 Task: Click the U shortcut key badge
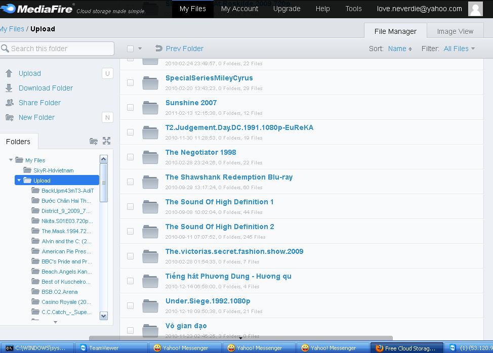tap(107, 73)
